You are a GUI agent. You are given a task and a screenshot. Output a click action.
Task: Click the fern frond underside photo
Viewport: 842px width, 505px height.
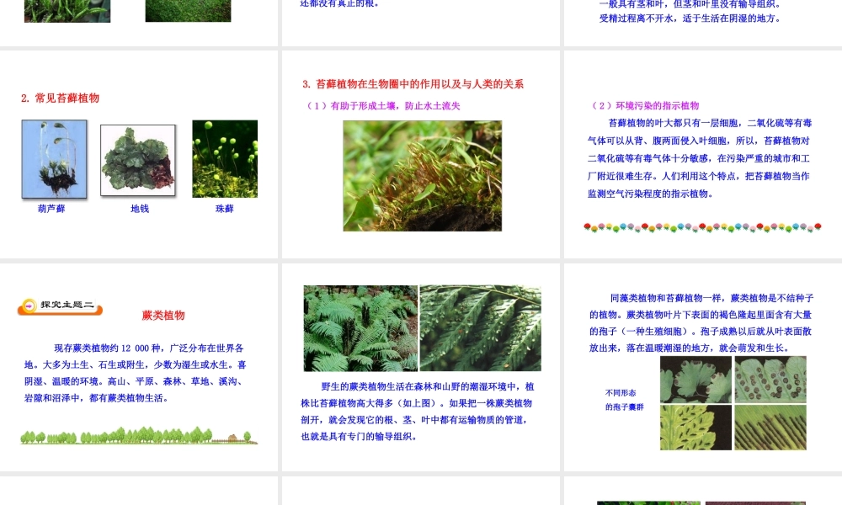coord(481,328)
